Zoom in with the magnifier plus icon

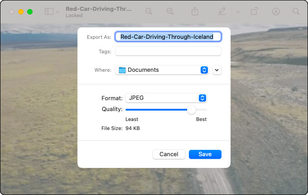tap(170, 11)
